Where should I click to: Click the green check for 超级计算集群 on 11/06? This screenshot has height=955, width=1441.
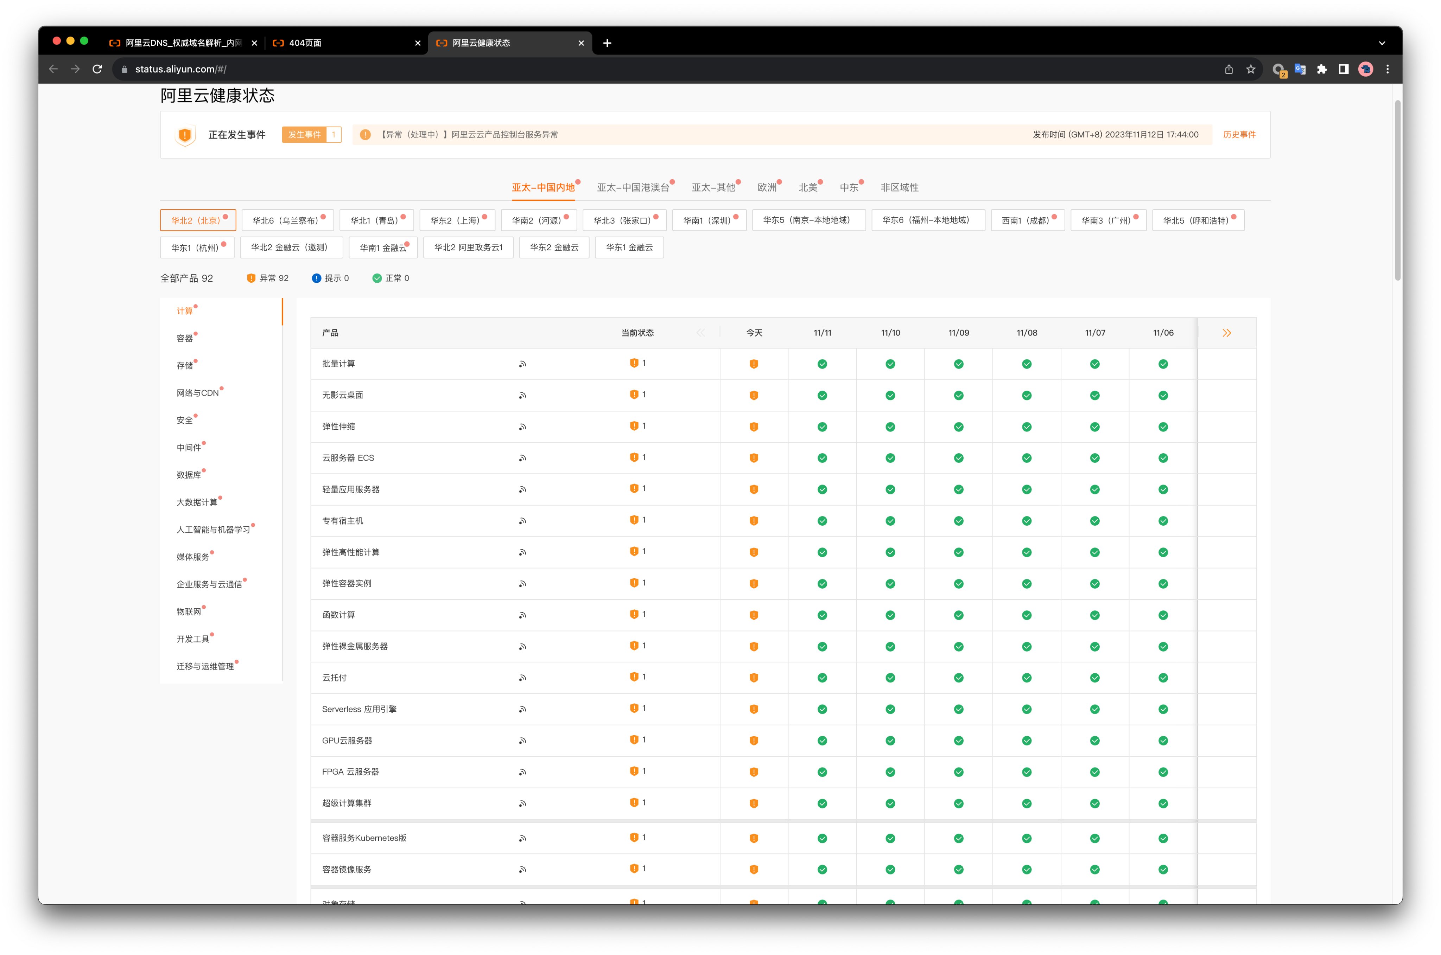click(x=1163, y=803)
